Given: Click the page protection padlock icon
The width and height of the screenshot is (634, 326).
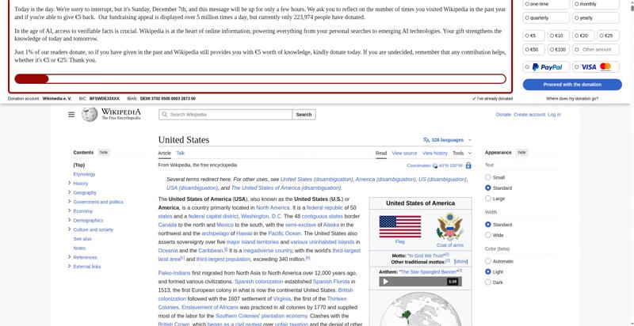Looking at the screenshot, I should [x=468, y=165].
